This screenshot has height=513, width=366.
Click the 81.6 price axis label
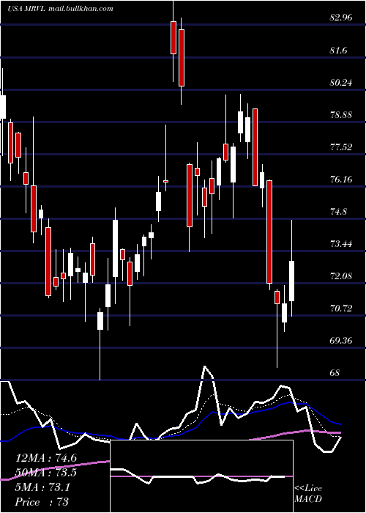tap(338, 51)
